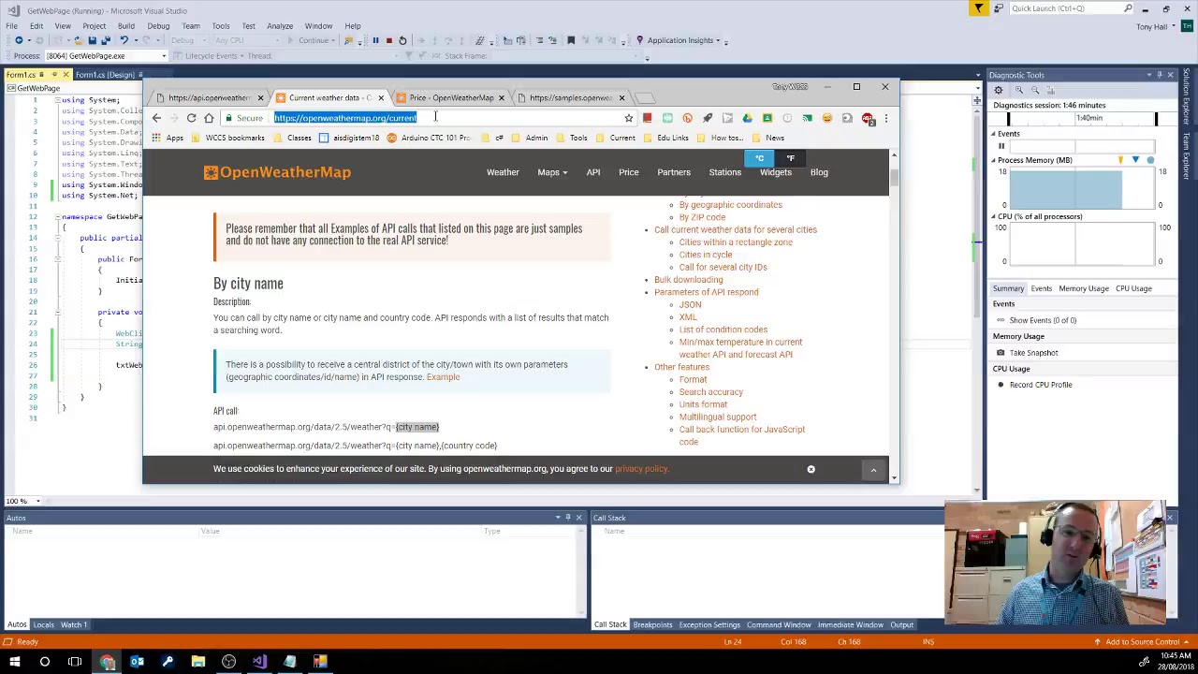Image resolution: width=1198 pixels, height=674 pixels.
Task: Zoom out on diagnostics timeline
Action: click(x=1034, y=90)
